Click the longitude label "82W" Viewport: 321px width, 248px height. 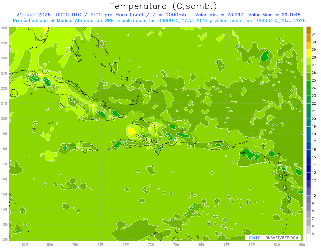[x=25, y=245]
